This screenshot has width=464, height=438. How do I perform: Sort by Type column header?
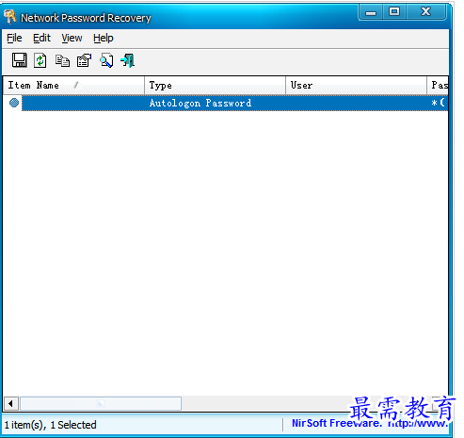pos(215,85)
